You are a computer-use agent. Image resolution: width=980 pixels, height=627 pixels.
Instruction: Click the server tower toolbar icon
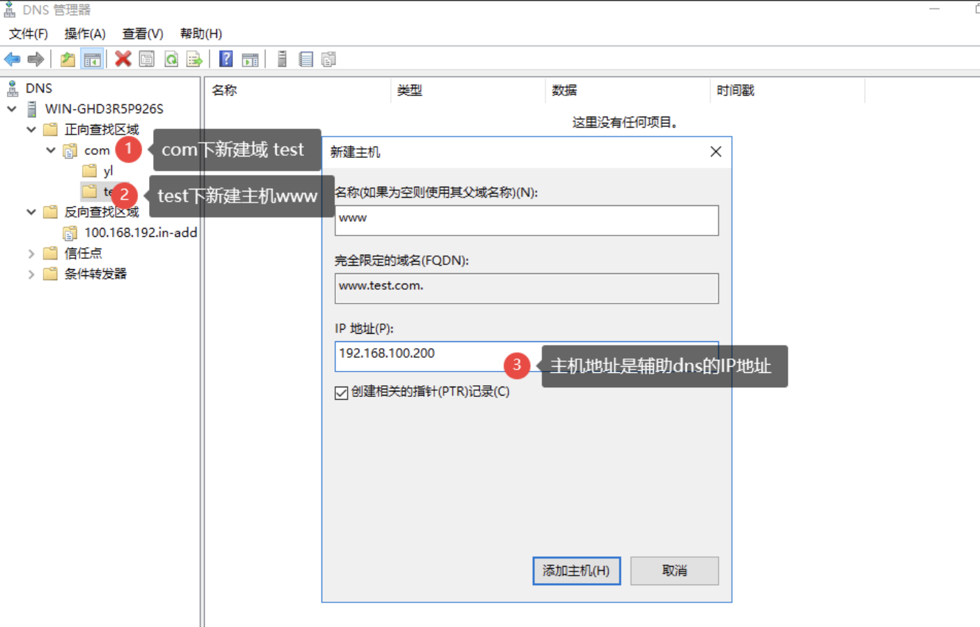coord(282,59)
